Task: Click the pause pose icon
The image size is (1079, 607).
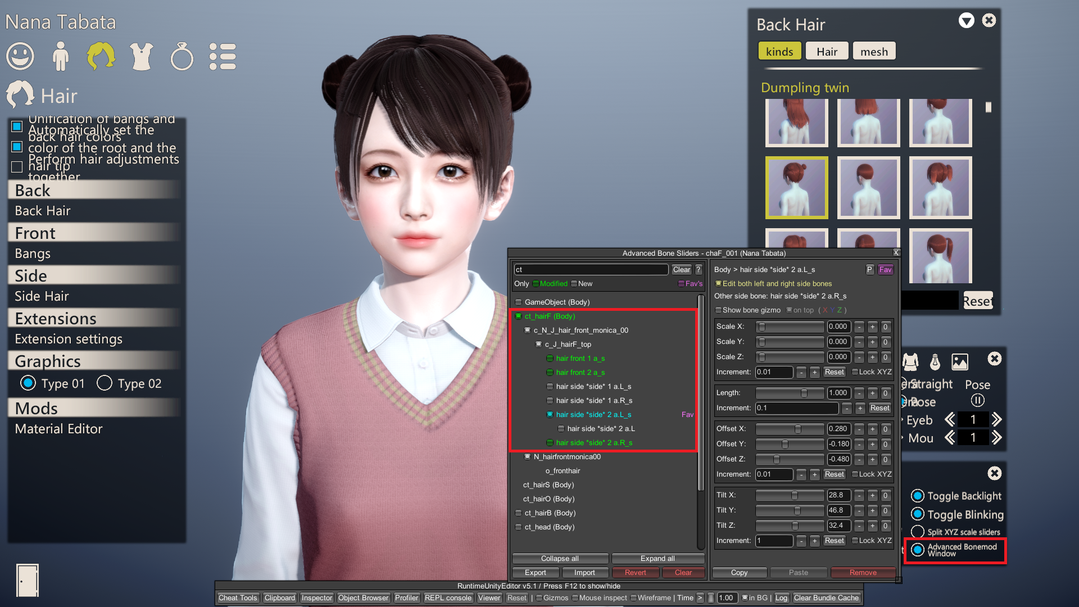Action: pyautogui.click(x=977, y=400)
